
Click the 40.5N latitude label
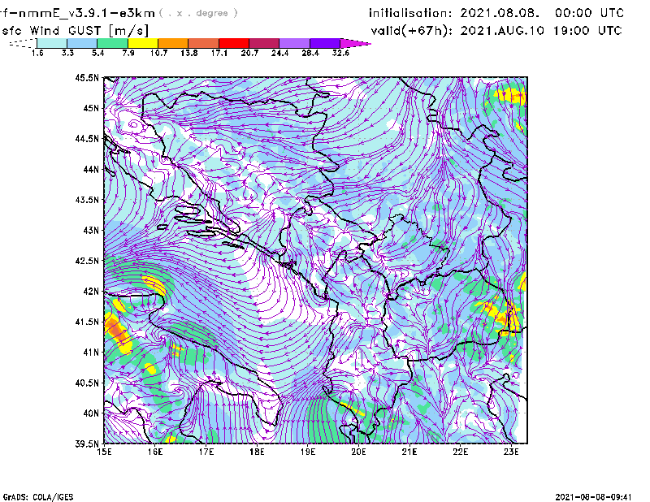coord(87,383)
